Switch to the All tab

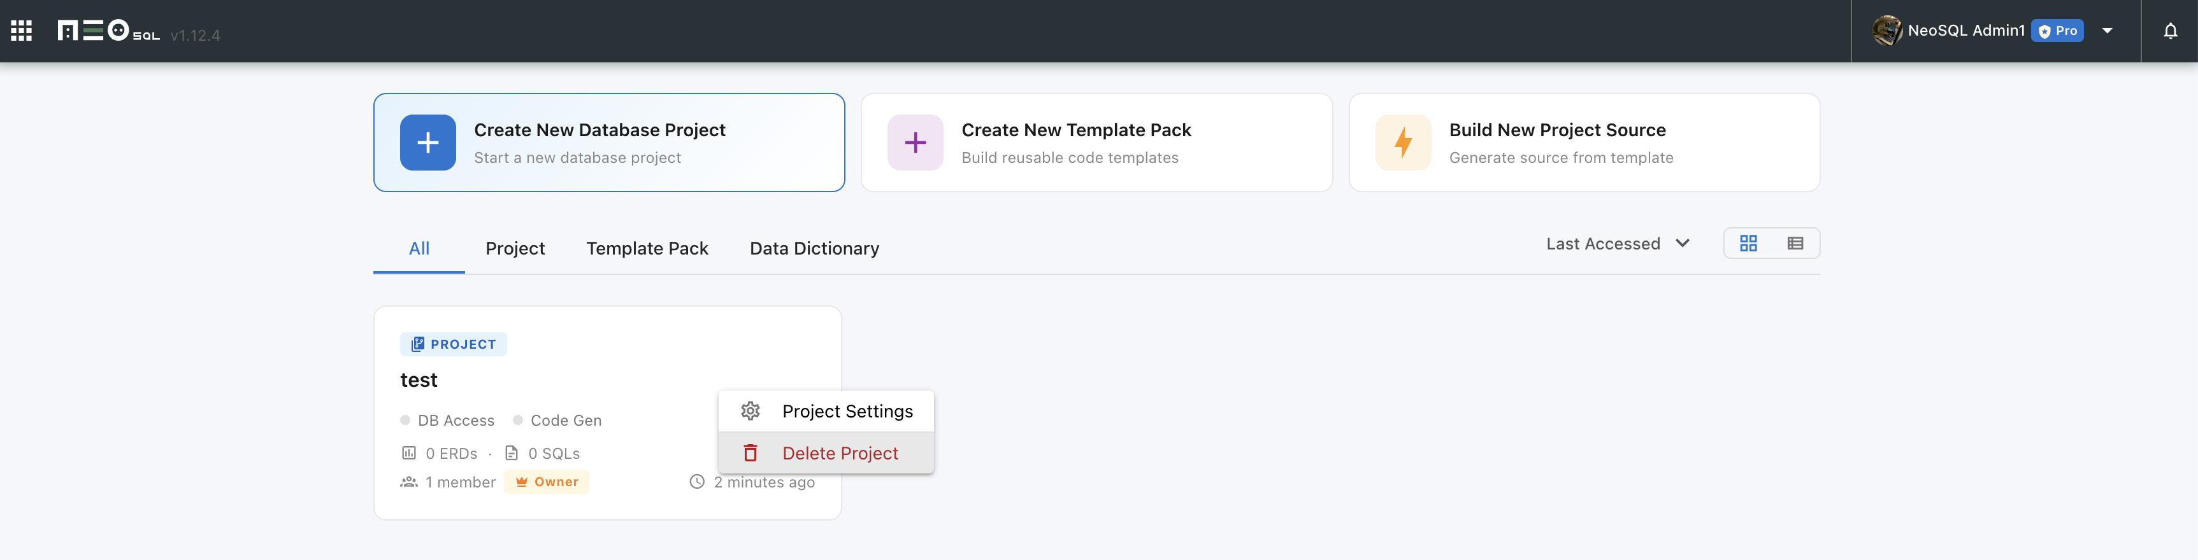point(419,248)
